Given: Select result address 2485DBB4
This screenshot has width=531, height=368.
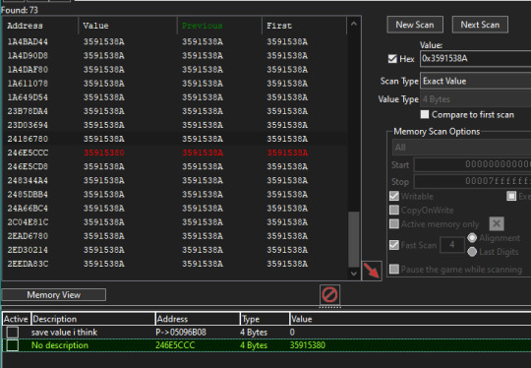Looking at the screenshot, I should 28,195.
